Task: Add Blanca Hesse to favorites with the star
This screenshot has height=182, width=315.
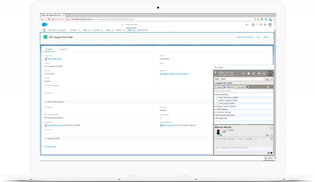Action: coord(271,127)
